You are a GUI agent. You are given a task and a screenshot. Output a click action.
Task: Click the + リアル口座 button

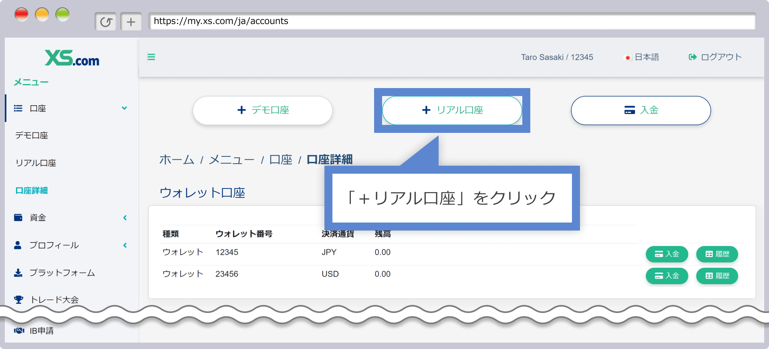click(x=452, y=110)
